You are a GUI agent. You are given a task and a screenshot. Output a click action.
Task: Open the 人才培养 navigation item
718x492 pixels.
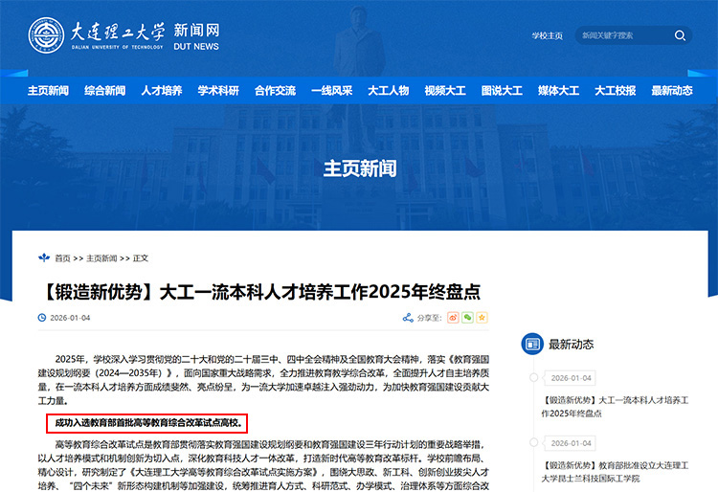click(162, 91)
